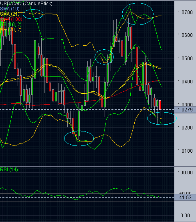Click the latest red candlestick at right edge
Viewport: 196px width, 222px height.
[160, 105]
